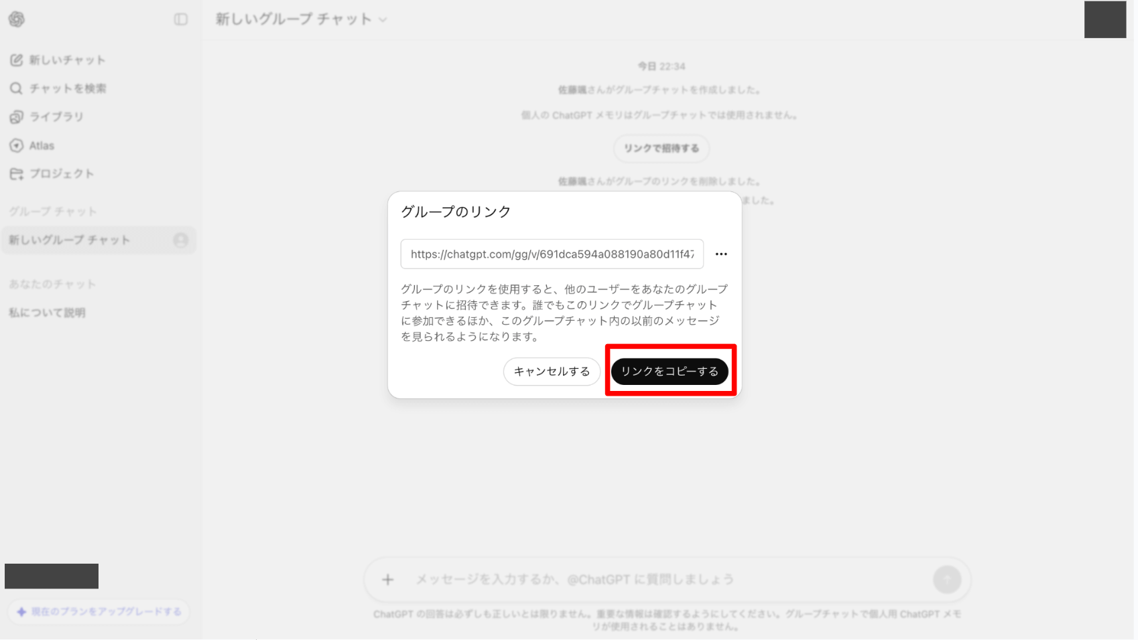Click the group avatar icon in sidebar
The width and height of the screenshot is (1138, 640).
coord(180,240)
